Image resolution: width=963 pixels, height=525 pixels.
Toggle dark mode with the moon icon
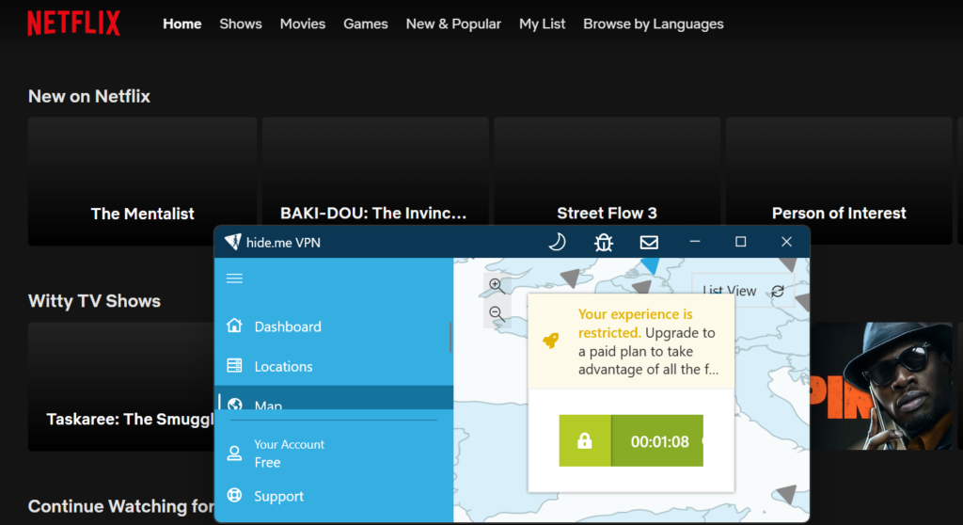557,242
